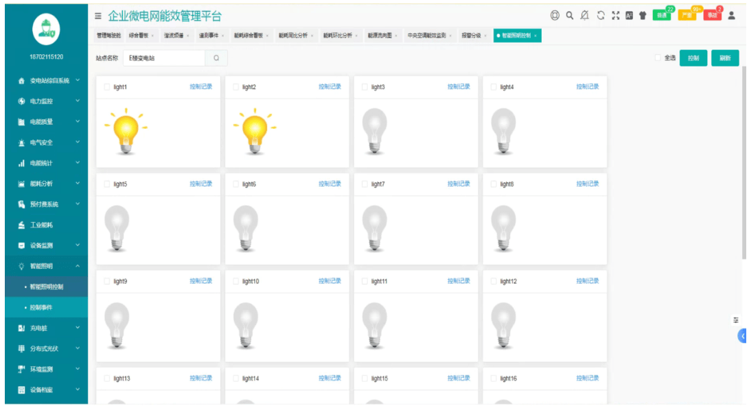The height and width of the screenshot is (408, 749).
Task: Expand the 电能质量 sidebar menu arrow
Action: tap(78, 121)
